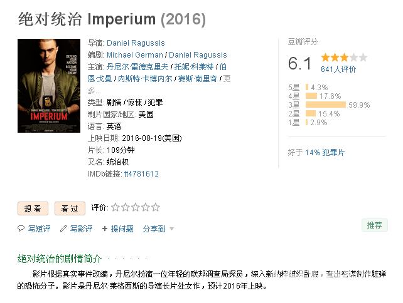403x303 pixels.
Task: View the 641人评价 ratings page
Action: (338, 69)
